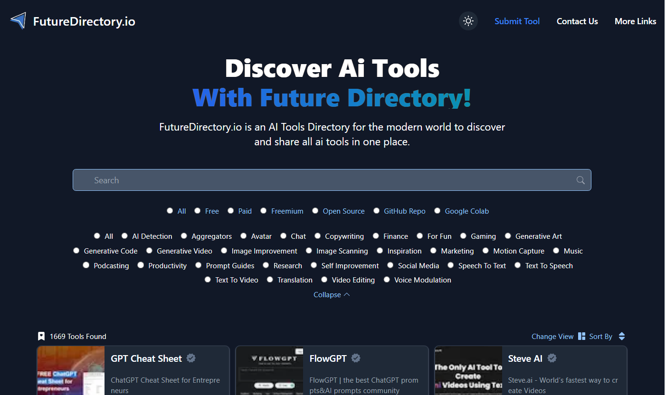Screen dimensions: 666x395
Task: Select the Marketing category radio
Action: click(x=433, y=251)
